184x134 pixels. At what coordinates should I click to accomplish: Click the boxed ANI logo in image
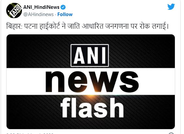[x=90, y=55]
